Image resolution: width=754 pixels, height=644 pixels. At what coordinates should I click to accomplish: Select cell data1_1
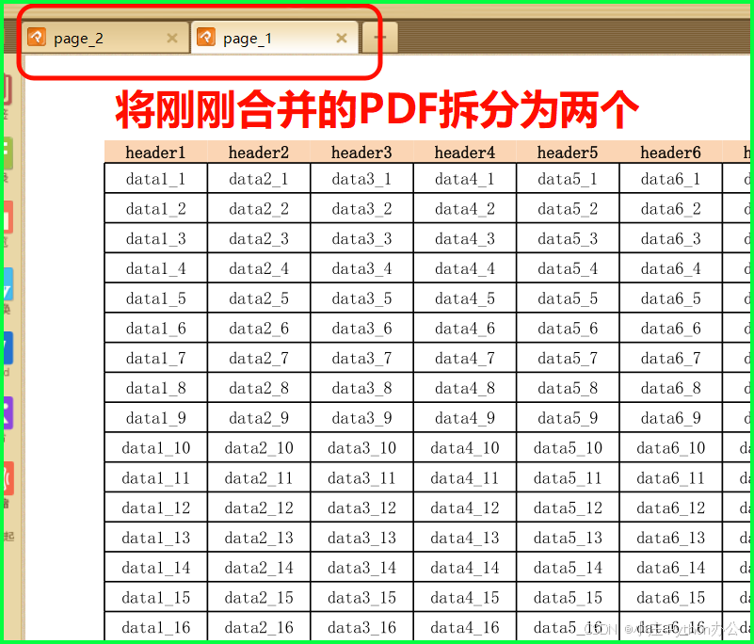(156, 179)
